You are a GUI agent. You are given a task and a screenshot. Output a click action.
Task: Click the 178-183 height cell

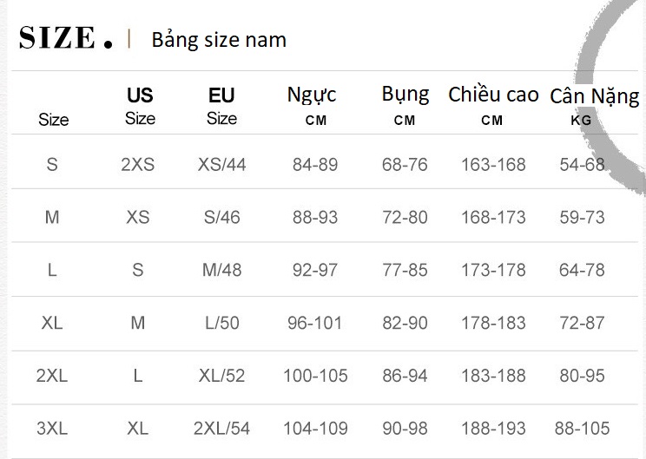[x=493, y=323]
